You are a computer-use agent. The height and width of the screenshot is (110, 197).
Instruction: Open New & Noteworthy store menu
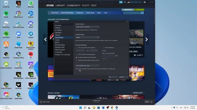67,13
